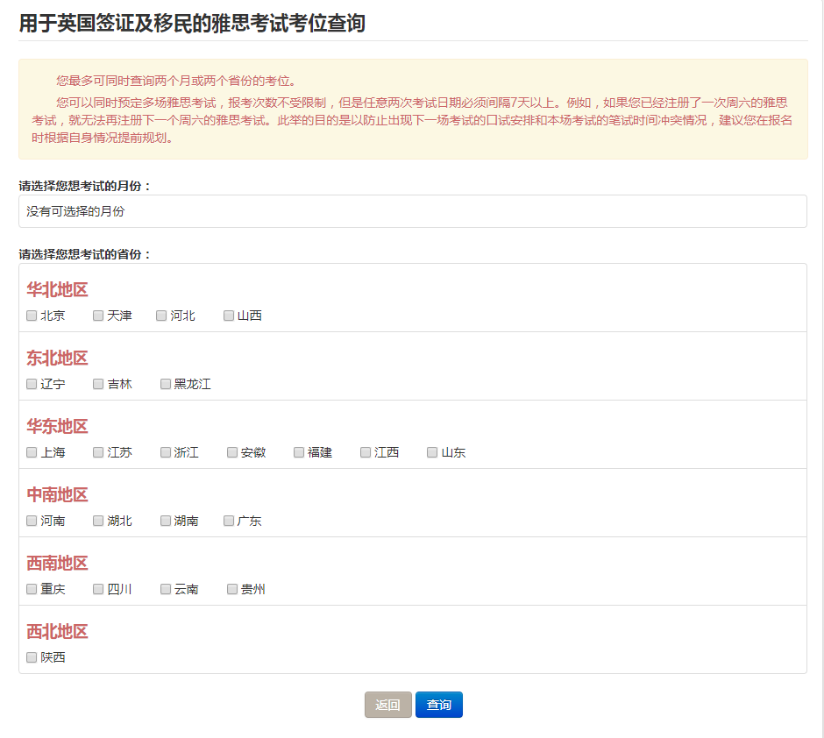Check 河南 in the 中南地区 section

coord(32,521)
